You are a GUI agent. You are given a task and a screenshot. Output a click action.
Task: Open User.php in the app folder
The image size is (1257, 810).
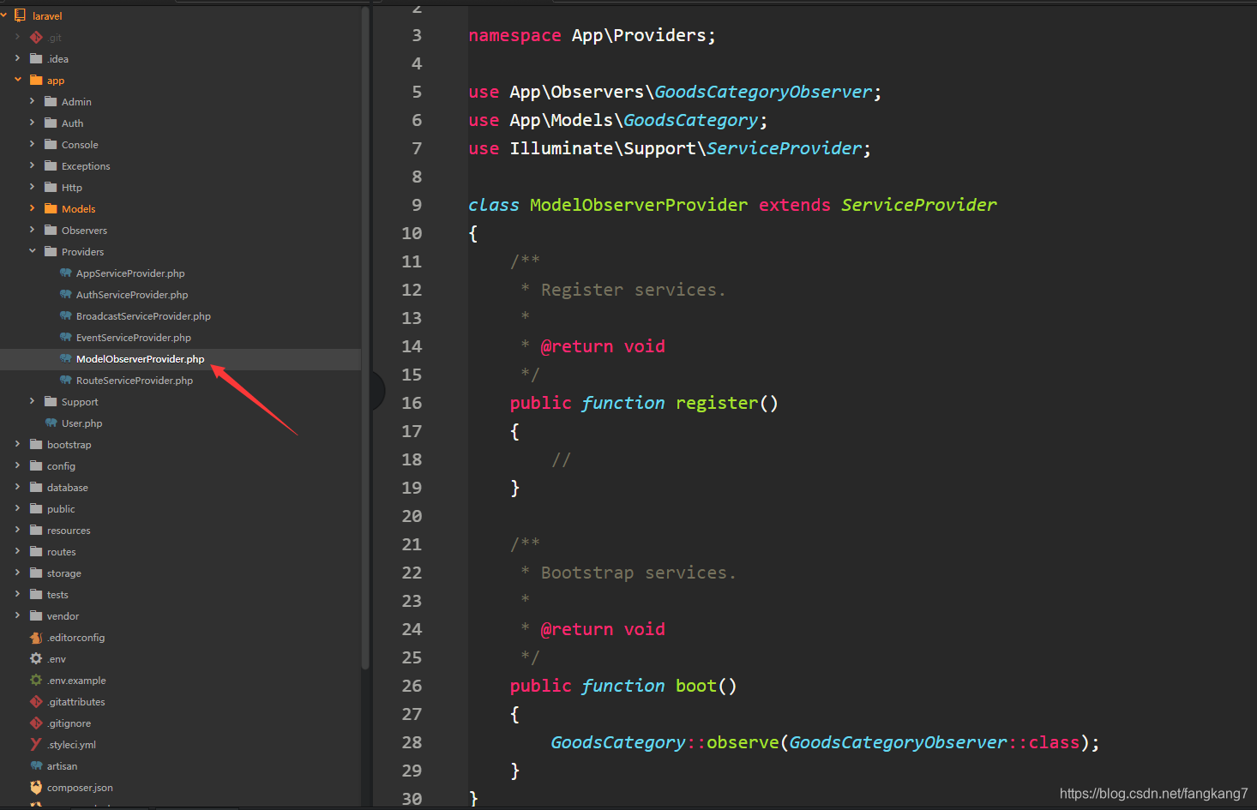tap(81, 423)
